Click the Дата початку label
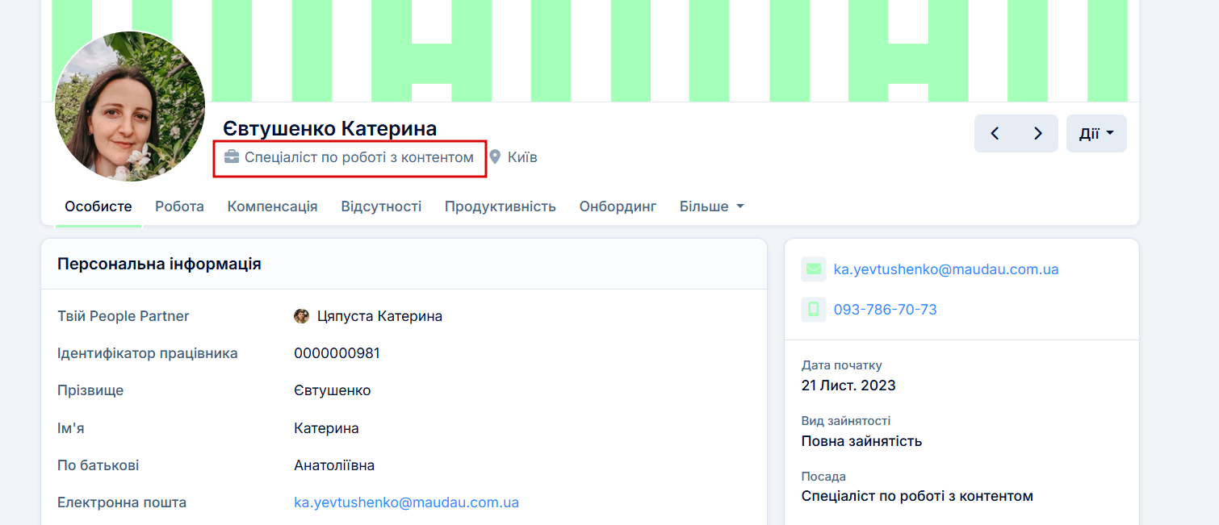Viewport: 1219px width, 525px height. pos(842,365)
